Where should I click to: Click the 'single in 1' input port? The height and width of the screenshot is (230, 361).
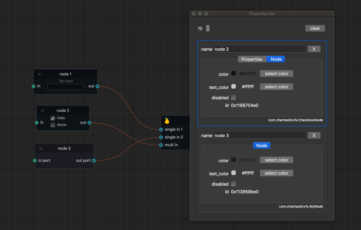(161, 130)
